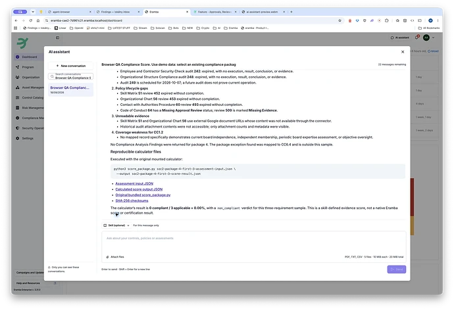Open the notifications bell icon
This screenshot has height=309, width=454.
[x=417, y=37]
